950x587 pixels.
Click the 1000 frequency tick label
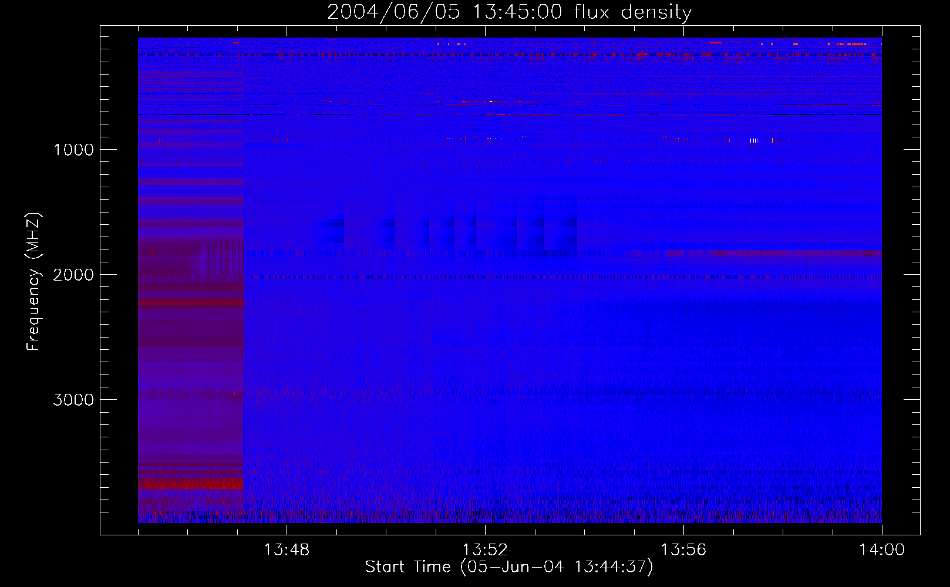tap(74, 150)
